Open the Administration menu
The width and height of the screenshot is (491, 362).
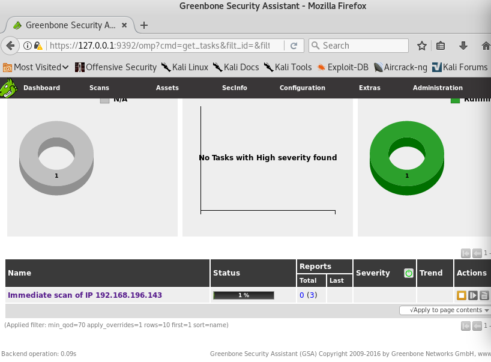(x=438, y=88)
